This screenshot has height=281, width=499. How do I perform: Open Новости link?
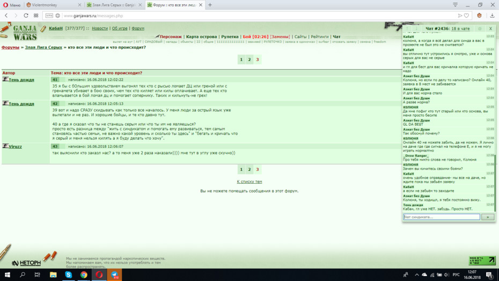tap(100, 28)
